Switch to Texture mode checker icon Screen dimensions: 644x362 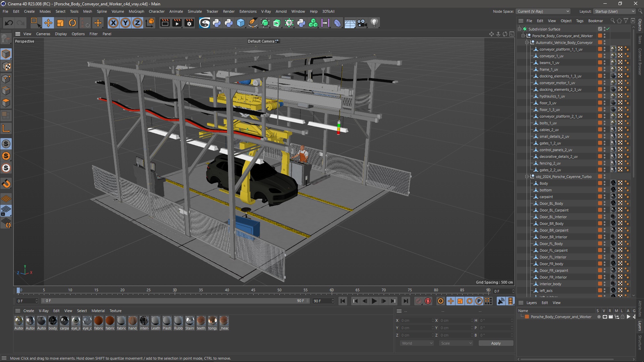[x=6, y=66]
